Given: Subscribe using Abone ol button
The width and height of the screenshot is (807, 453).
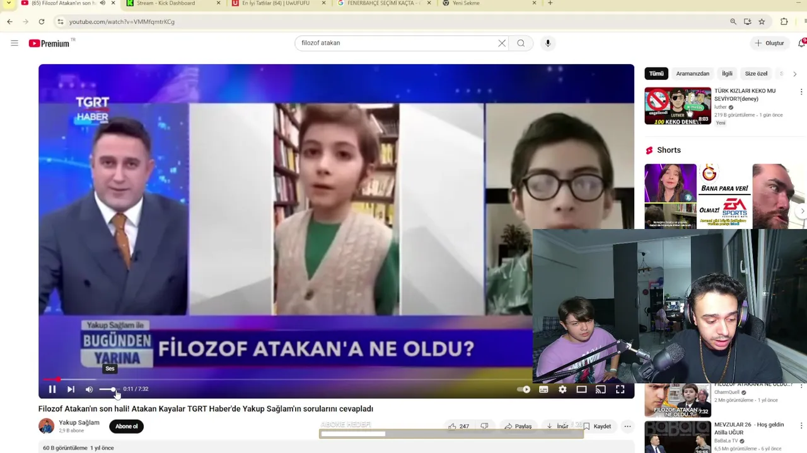Looking at the screenshot, I should (126, 426).
